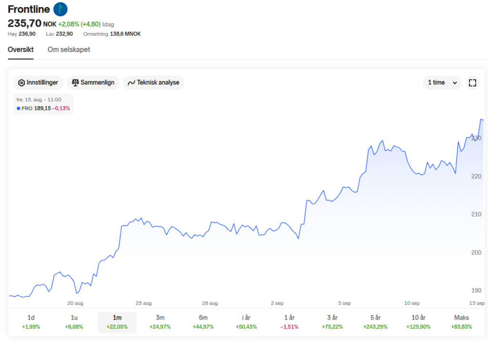Select the 1d time range
Image resolution: width=488 pixels, height=341 pixels.
click(31, 322)
